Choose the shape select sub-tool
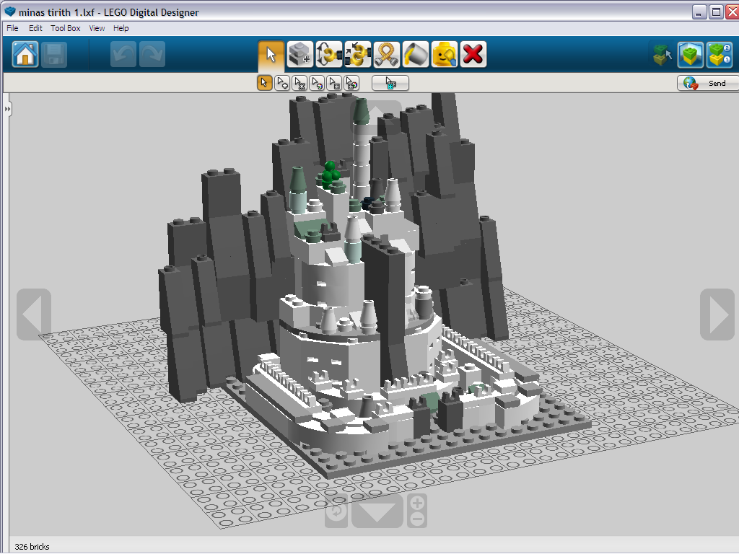 point(334,83)
